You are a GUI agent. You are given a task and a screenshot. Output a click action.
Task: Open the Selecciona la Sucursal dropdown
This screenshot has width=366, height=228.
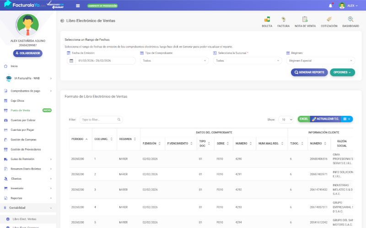247,61
